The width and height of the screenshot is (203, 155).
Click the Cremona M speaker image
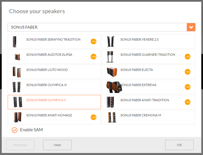[x=112, y=118]
